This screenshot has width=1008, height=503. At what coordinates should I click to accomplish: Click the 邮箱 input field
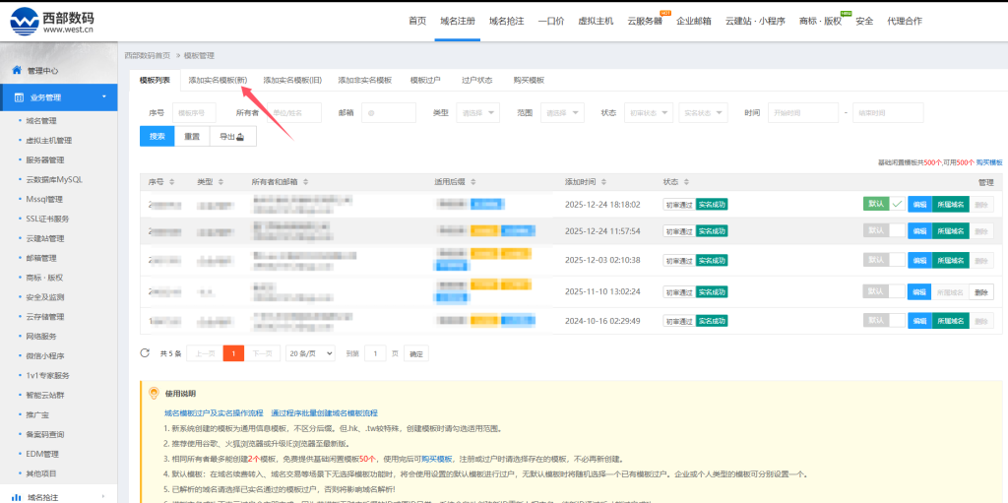(x=389, y=112)
